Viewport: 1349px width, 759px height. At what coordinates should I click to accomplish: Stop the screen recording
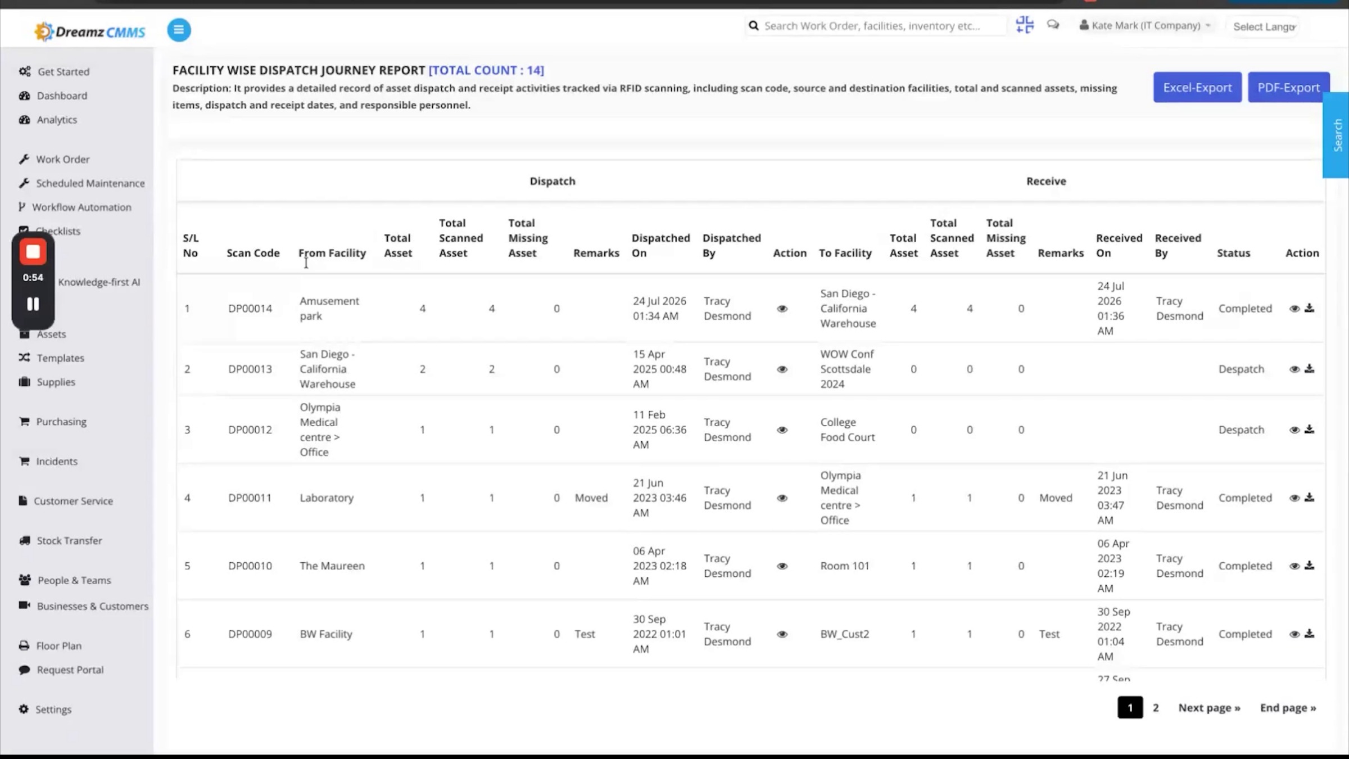point(33,252)
